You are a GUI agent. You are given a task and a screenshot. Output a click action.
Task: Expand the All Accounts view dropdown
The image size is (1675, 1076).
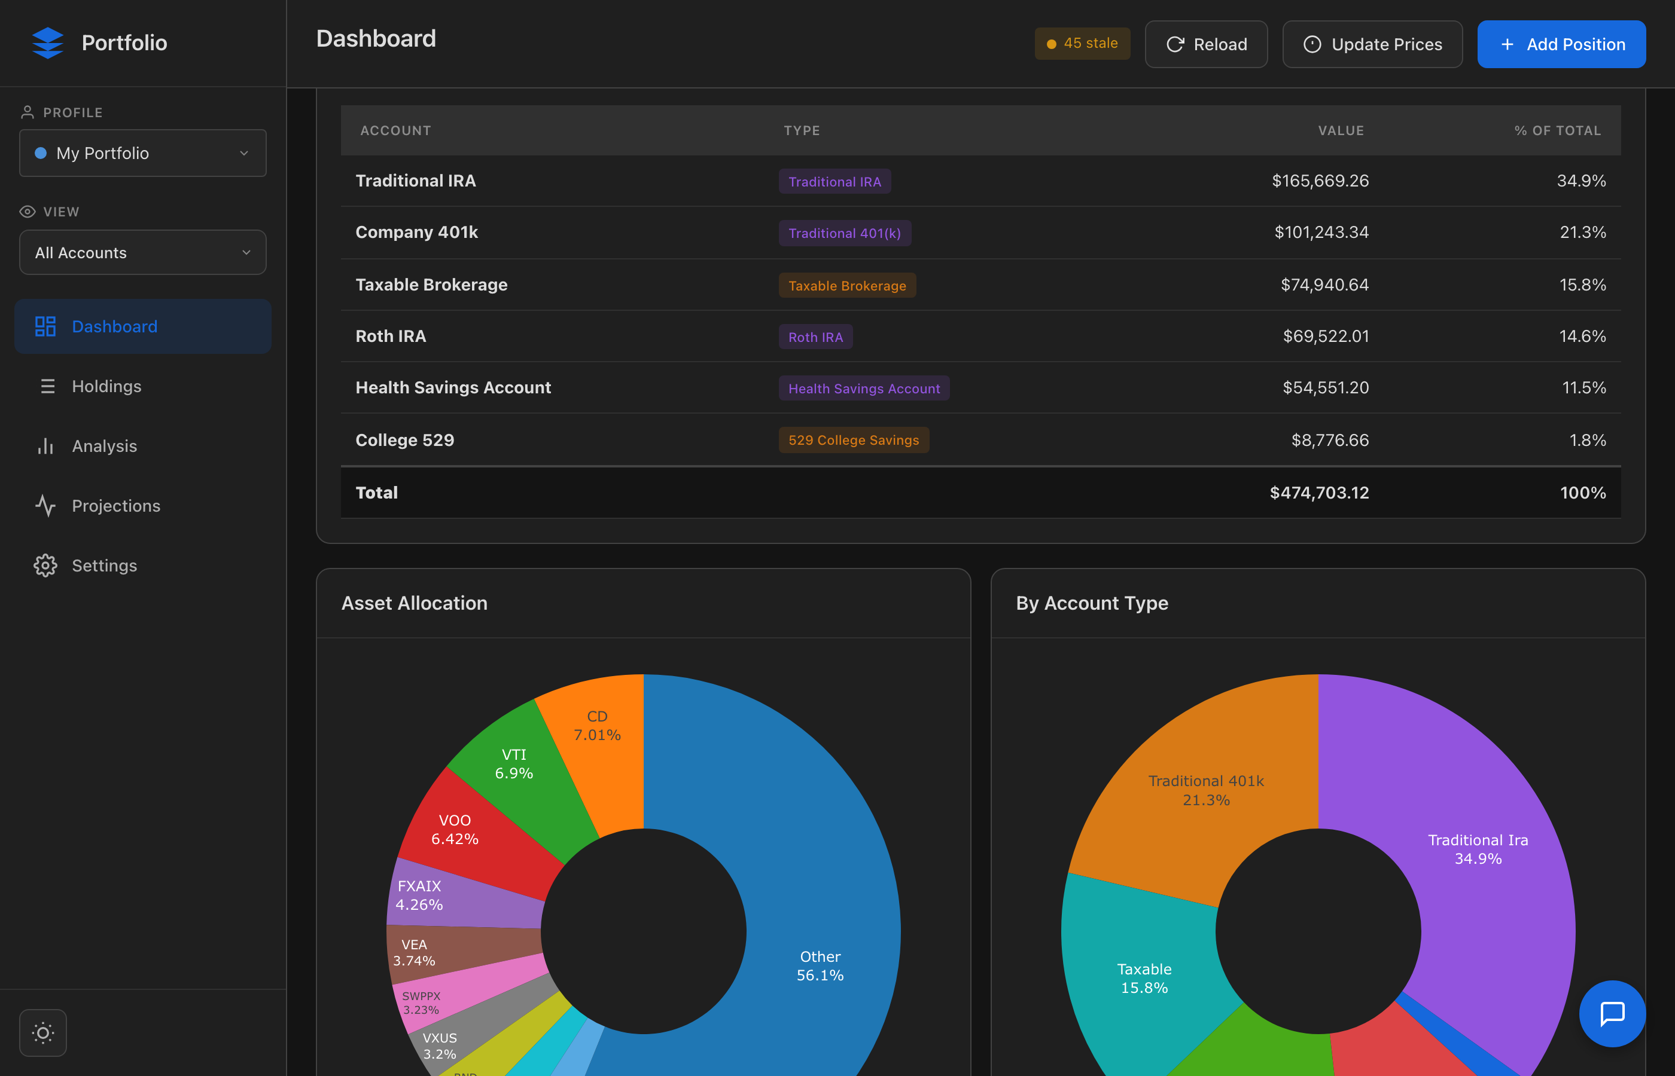(142, 252)
